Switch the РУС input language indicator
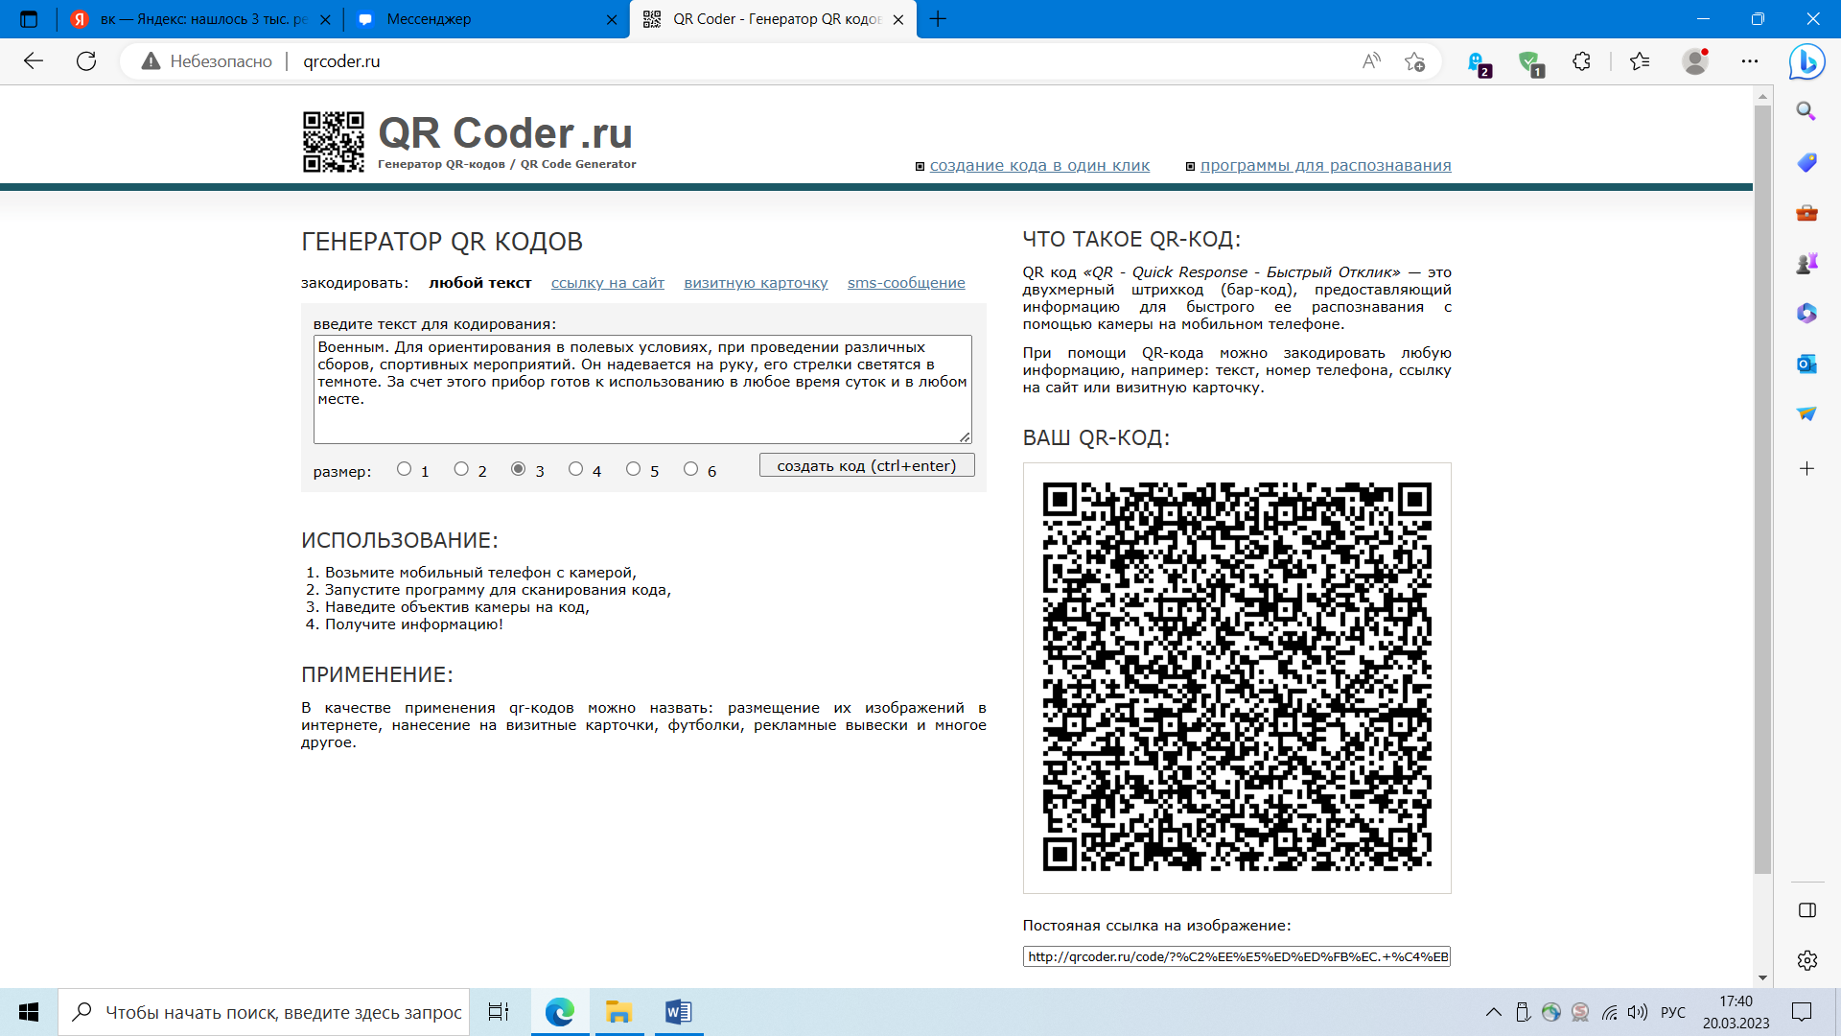 pyautogui.click(x=1673, y=1012)
